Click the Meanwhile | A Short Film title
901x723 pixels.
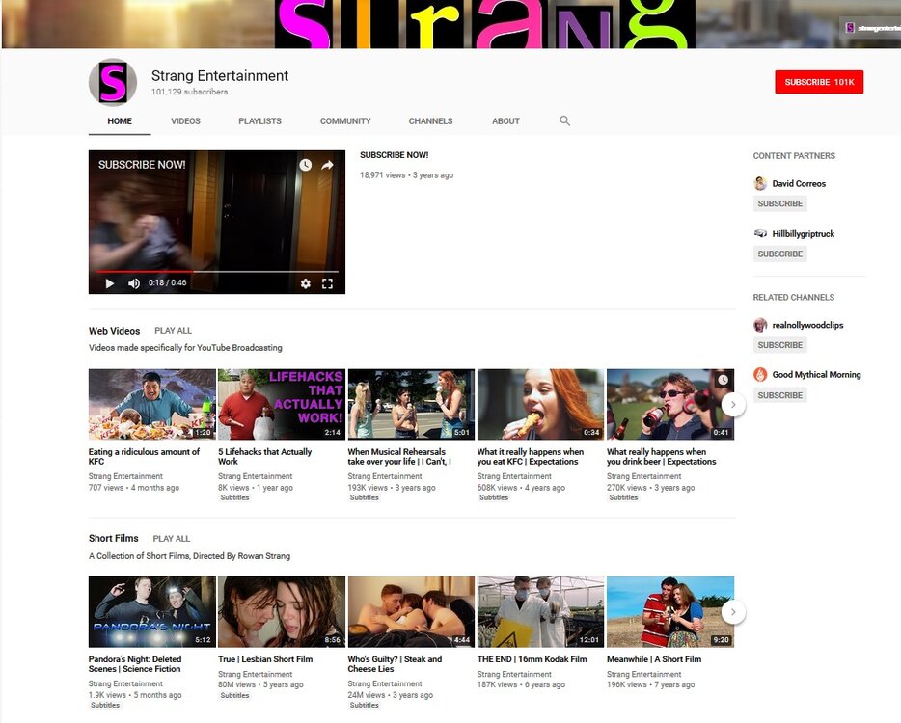[x=654, y=659]
